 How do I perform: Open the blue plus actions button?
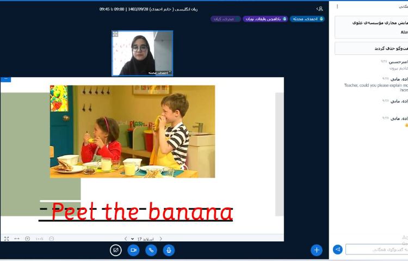pos(317,250)
